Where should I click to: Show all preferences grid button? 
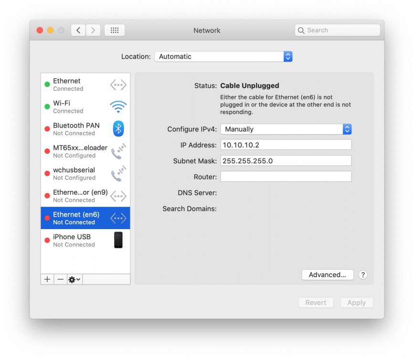114,30
